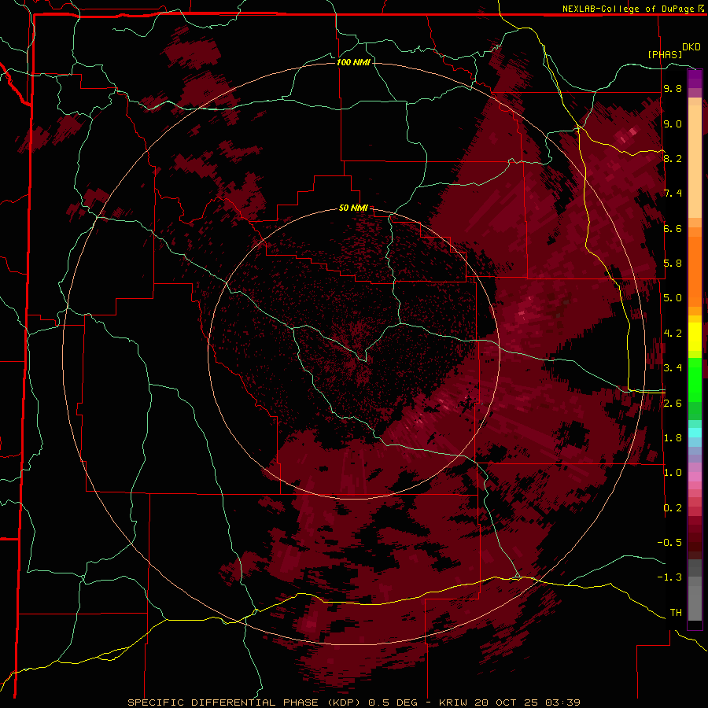Image resolution: width=708 pixels, height=708 pixels.
Task: Pick the peach segment of the color scale
Action: tap(695, 161)
